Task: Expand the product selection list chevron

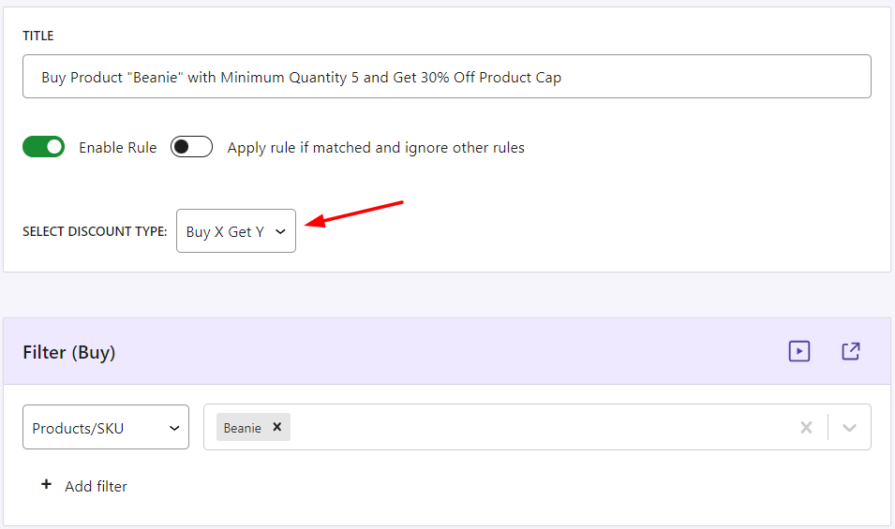Action: click(x=849, y=428)
